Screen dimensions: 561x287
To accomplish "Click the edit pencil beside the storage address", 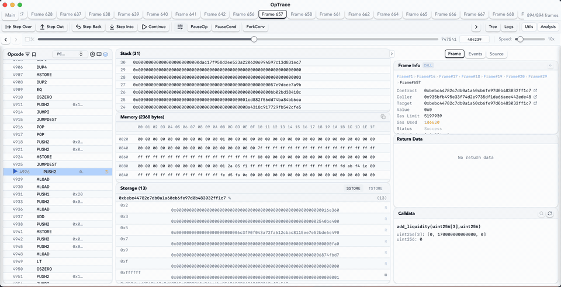I will (230, 198).
